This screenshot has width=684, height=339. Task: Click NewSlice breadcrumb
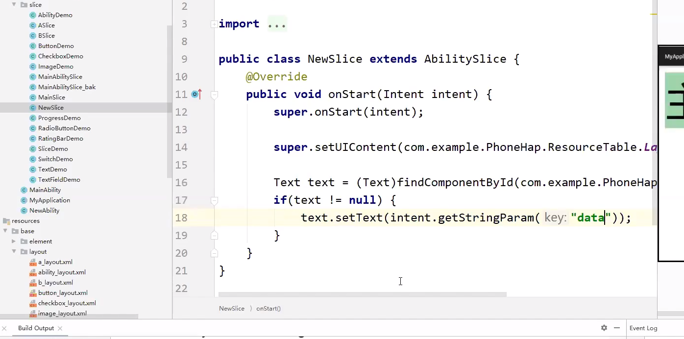coord(232,309)
